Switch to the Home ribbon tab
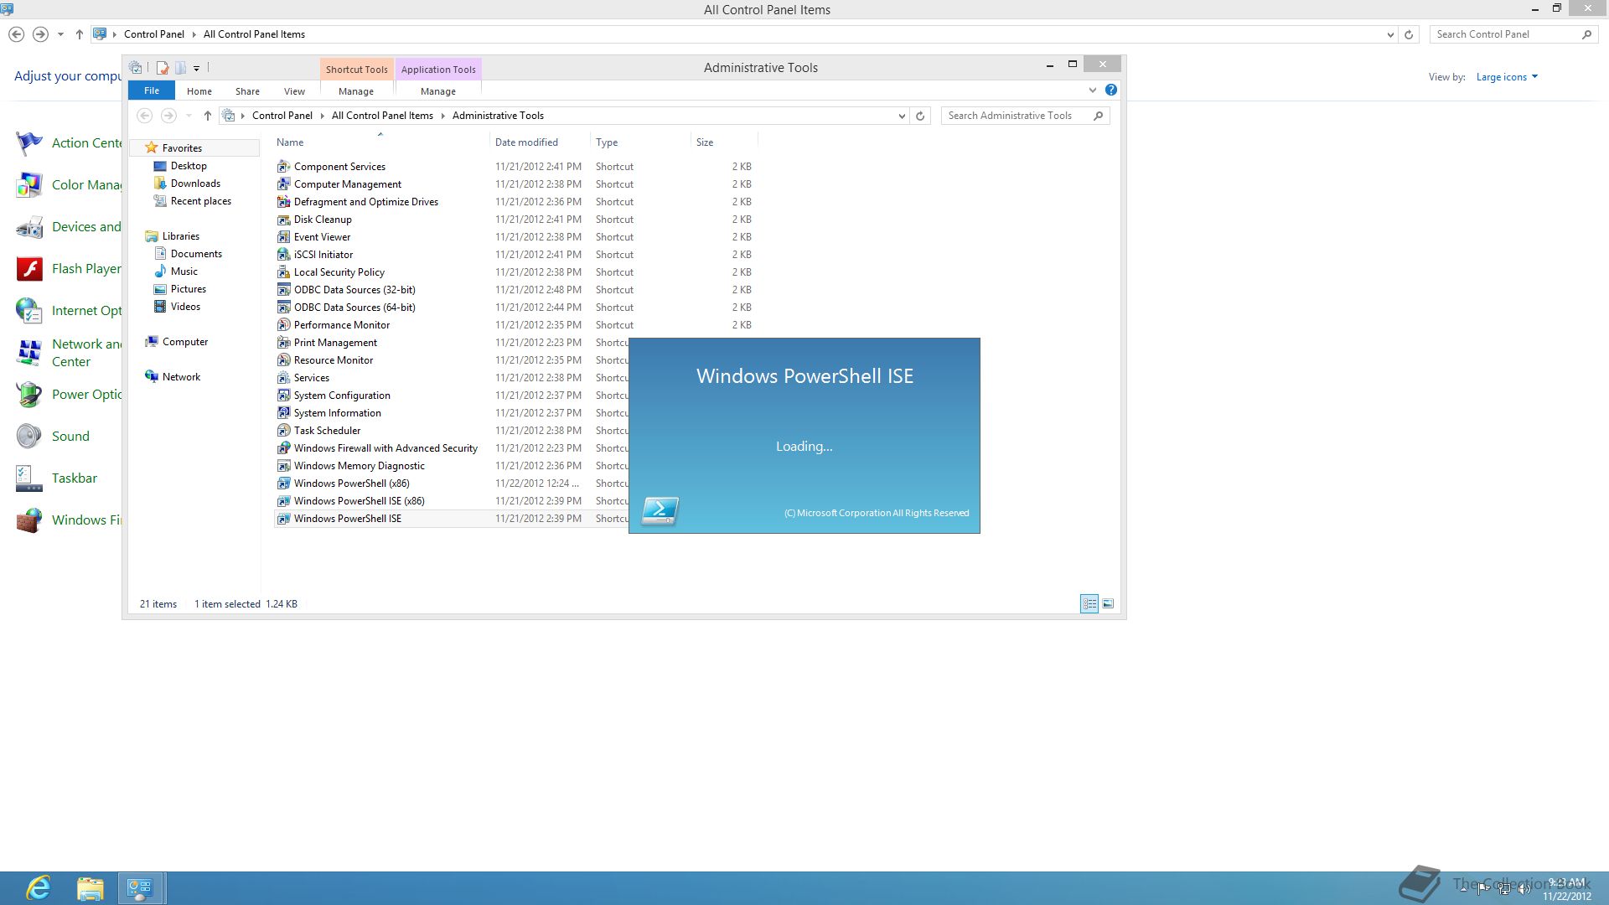 [x=199, y=91]
